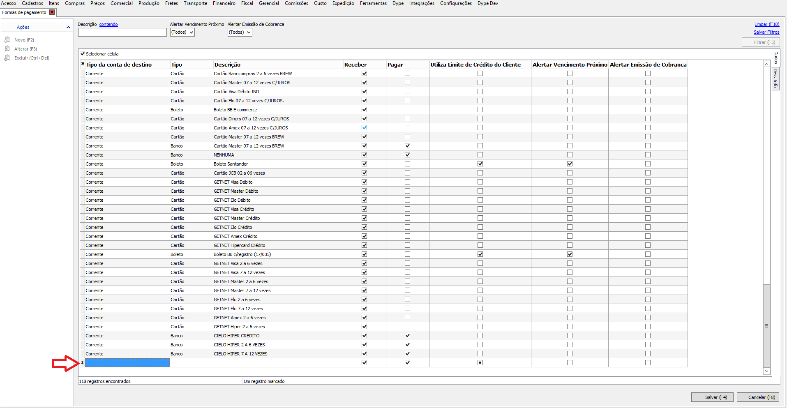Collapse the Ações panel

[68, 27]
